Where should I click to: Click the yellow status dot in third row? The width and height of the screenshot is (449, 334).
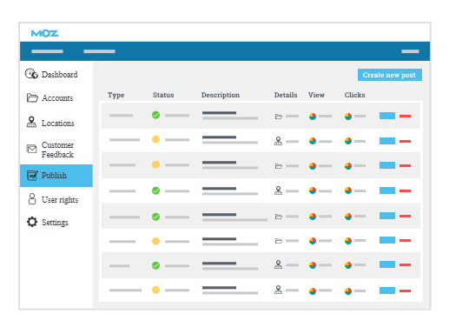point(155,164)
